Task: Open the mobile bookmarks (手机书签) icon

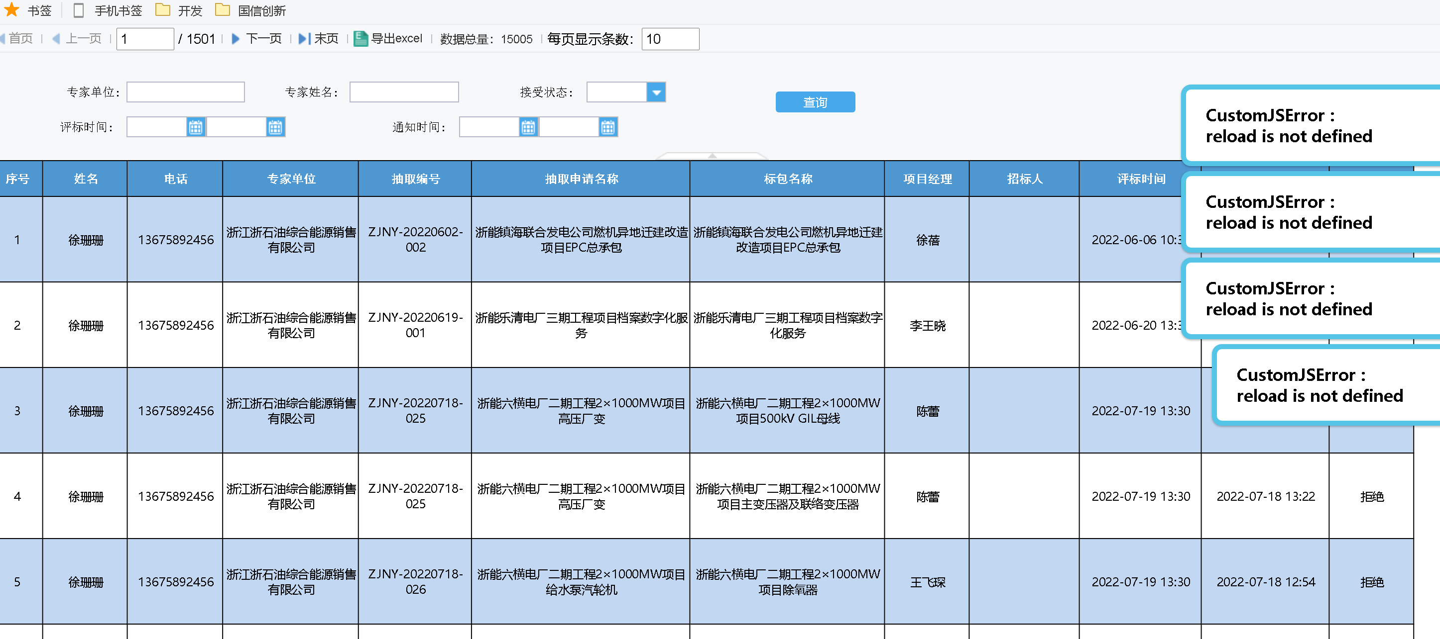Action: [x=79, y=10]
